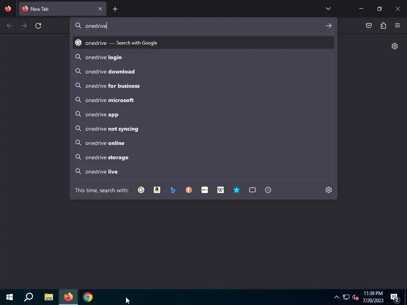
Task: Select suggestion 'onedrive storage'
Action: coord(203,157)
